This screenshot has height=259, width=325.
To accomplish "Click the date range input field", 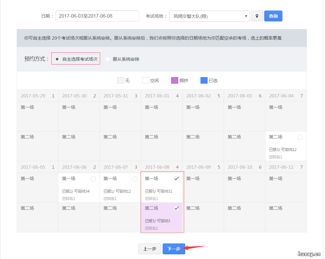I will (x=97, y=16).
